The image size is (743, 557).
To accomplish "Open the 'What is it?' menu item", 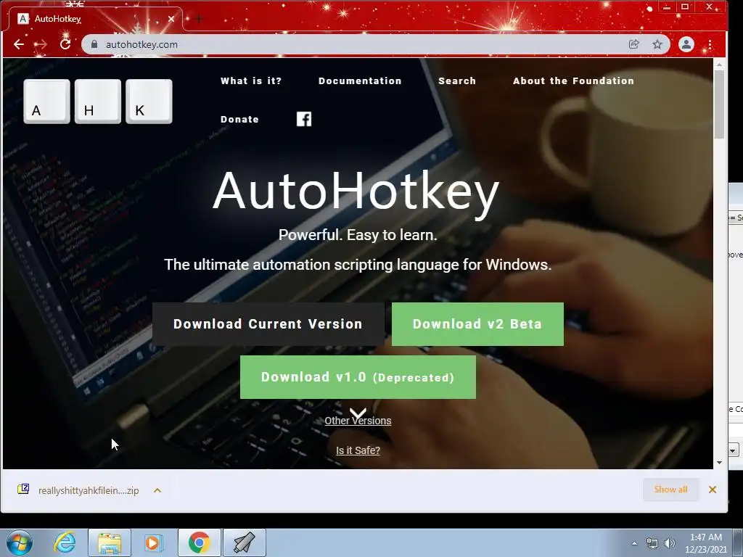I will 251,81.
